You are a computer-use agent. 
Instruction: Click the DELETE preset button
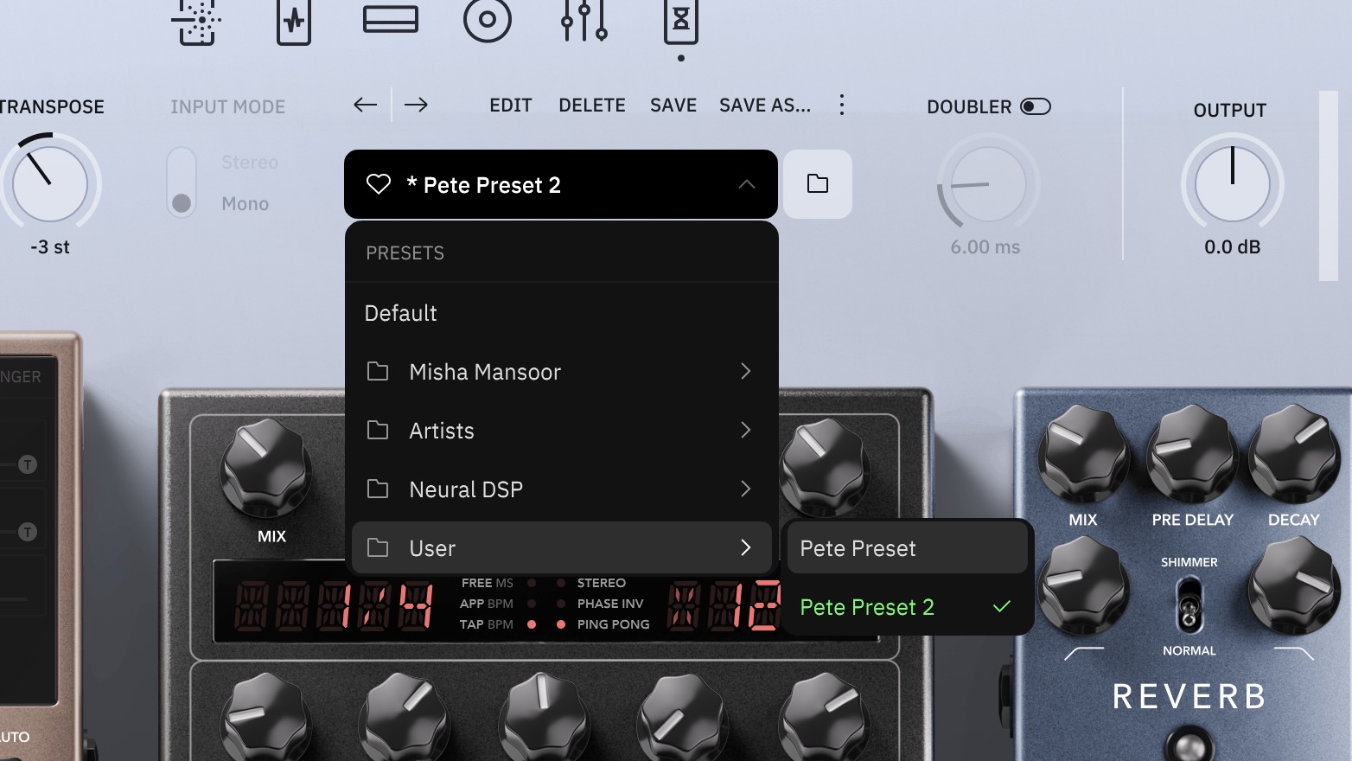click(592, 106)
